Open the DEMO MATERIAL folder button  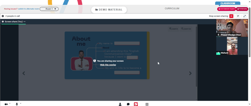pos(109,10)
